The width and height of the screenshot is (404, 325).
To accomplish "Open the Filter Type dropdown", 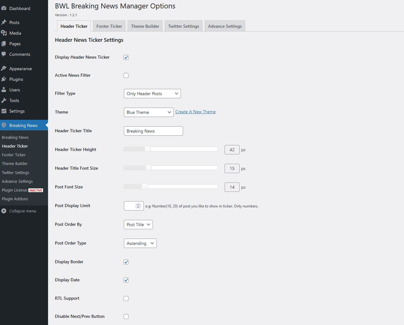I will point(152,94).
